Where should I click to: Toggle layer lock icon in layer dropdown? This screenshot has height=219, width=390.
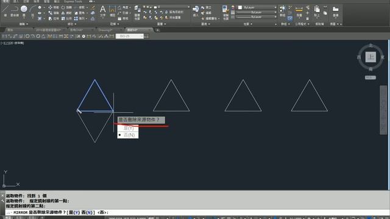(x=151, y=7)
